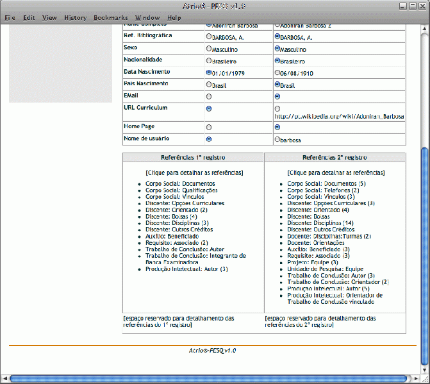Open the History menu

pyautogui.click(x=75, y=17)
